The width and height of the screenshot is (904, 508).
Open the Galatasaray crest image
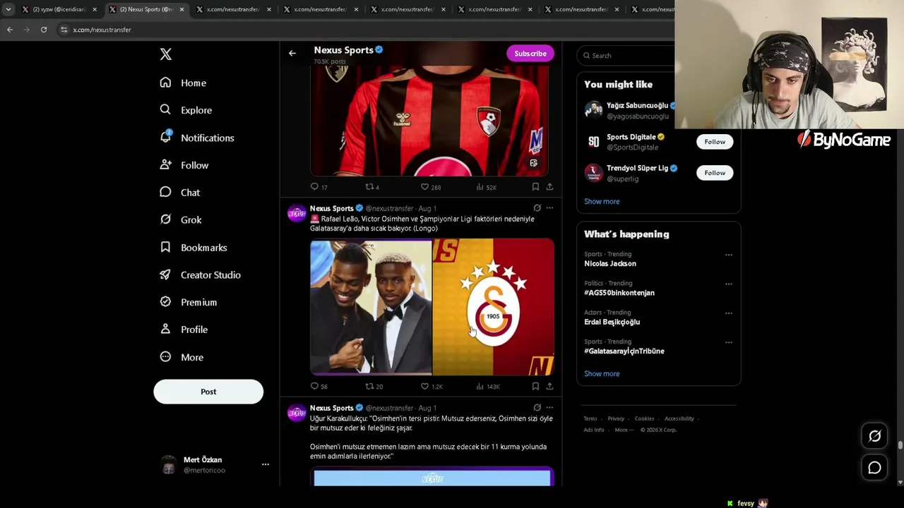(494, 307)
